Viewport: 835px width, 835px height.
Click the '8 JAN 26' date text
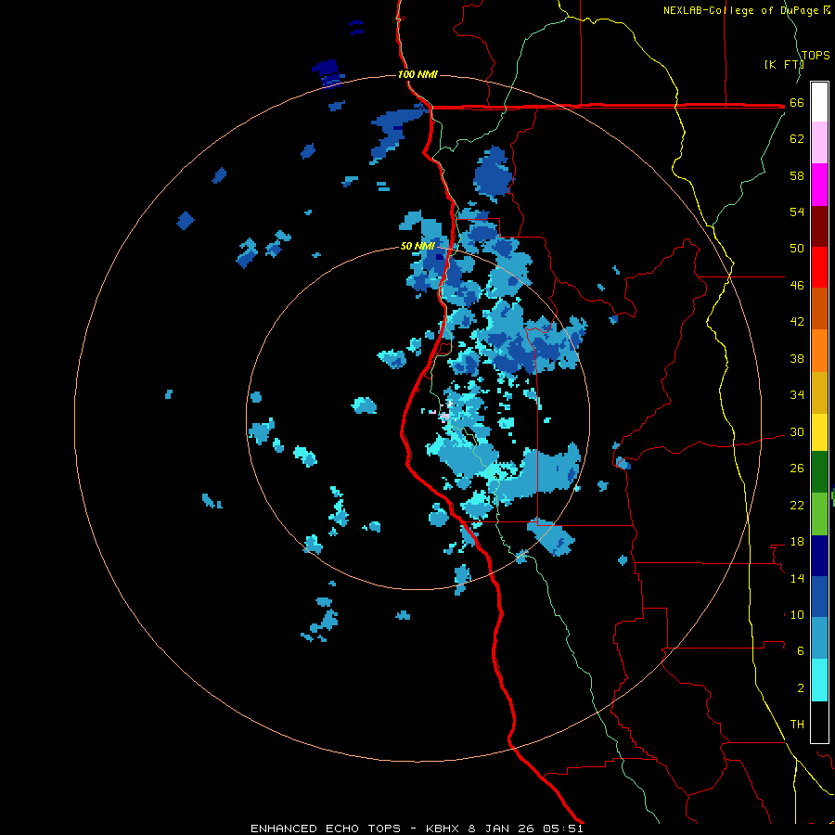click(x=501, y=829)
